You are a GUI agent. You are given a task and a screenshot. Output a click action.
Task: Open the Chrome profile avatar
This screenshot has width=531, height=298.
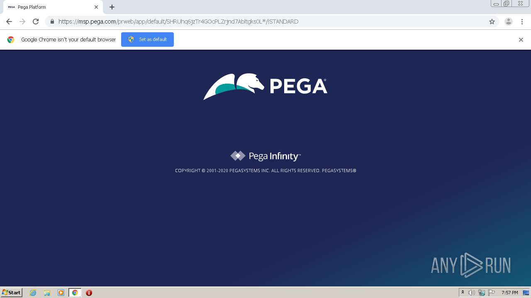509,22
